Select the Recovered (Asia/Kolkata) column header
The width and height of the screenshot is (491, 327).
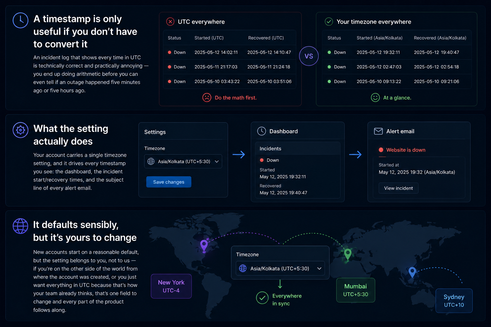(x=440, y=38)
